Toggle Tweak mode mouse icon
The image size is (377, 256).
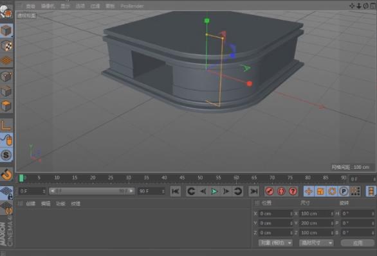(6, 140)
